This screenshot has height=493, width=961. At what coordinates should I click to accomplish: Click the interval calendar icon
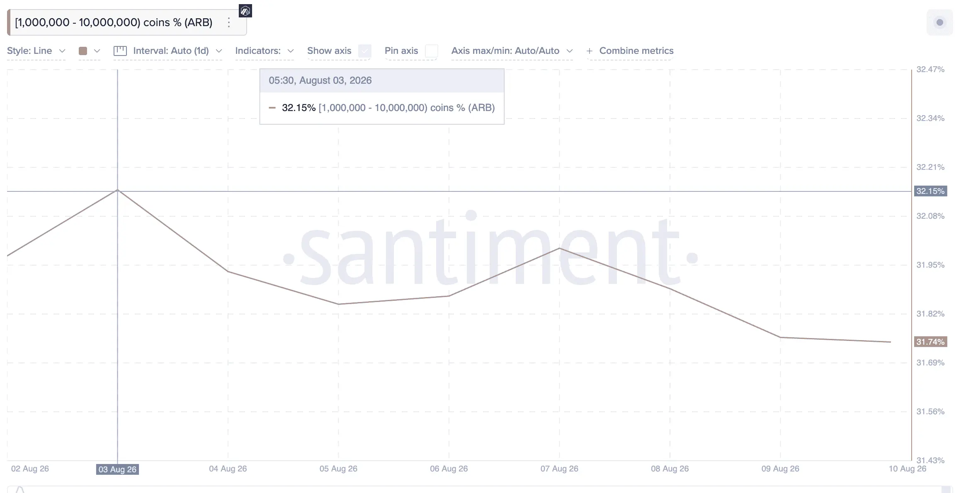120,51
